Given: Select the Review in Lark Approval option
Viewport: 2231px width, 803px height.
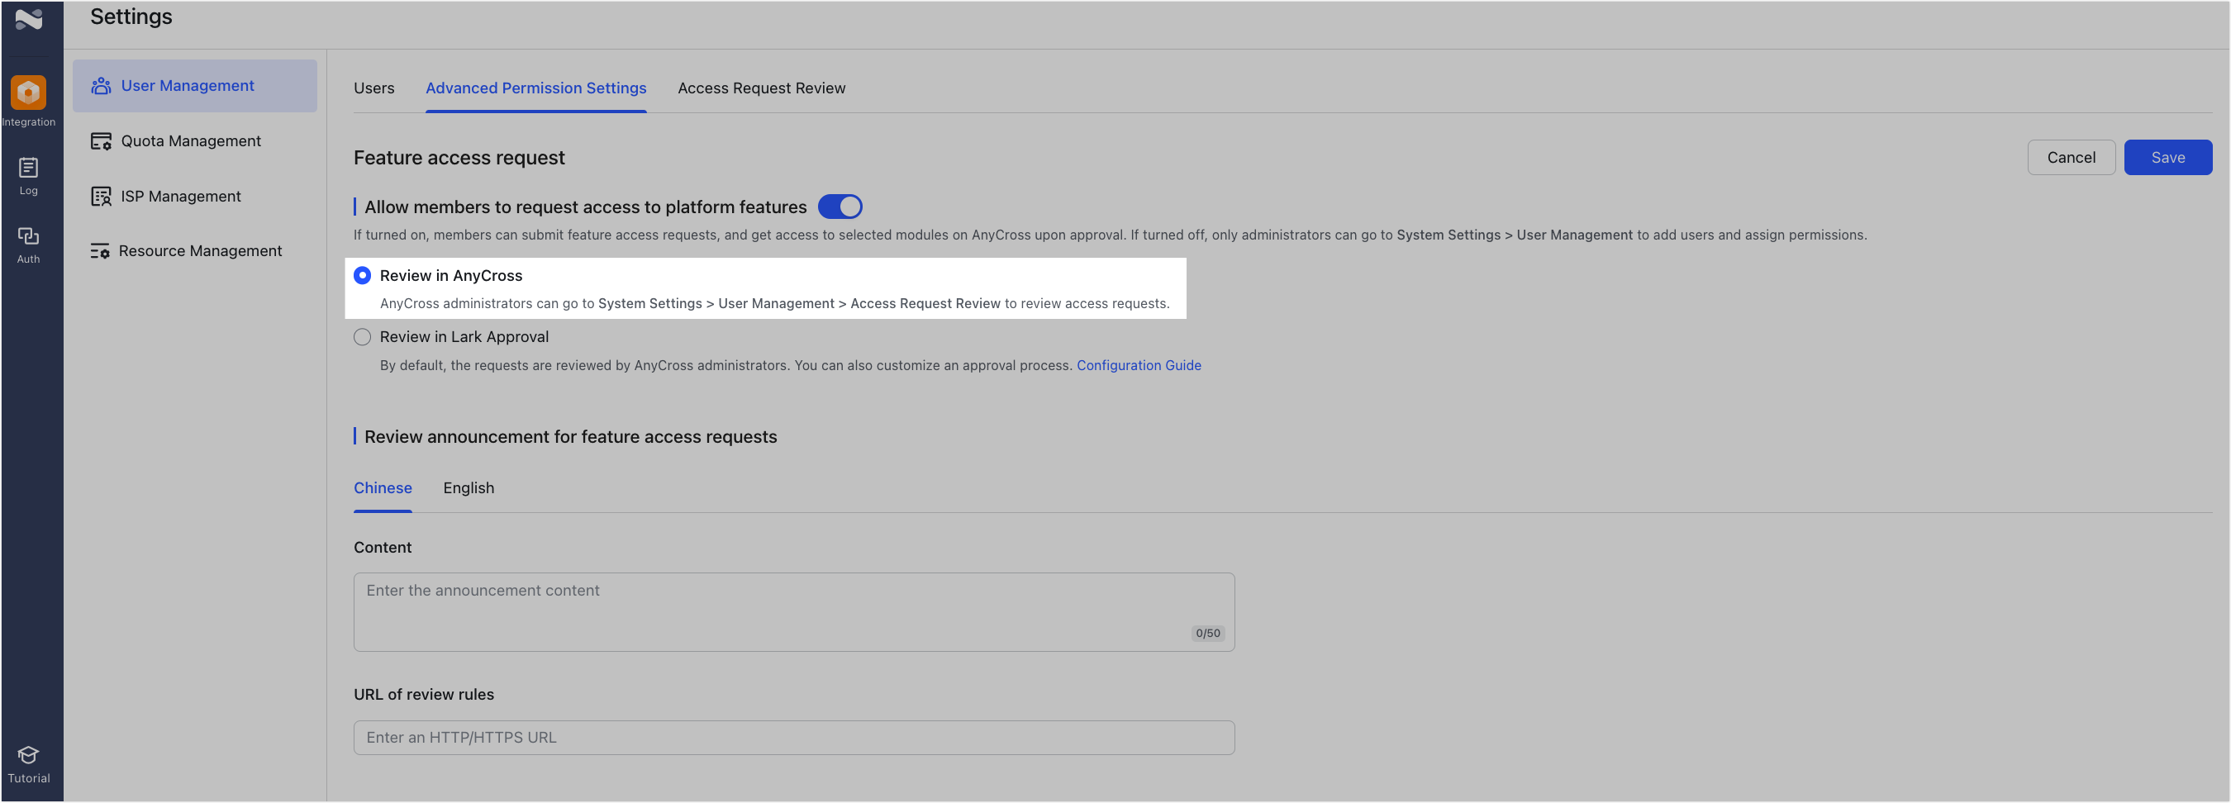Looking at the screenshot, I should pyautogui.click(x=362, y=336).
